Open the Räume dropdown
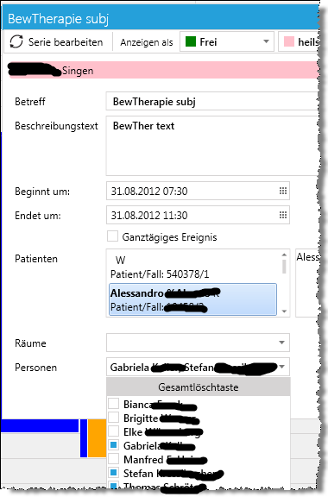This screenshot has width=328, height=497. [x=281, y=343]
